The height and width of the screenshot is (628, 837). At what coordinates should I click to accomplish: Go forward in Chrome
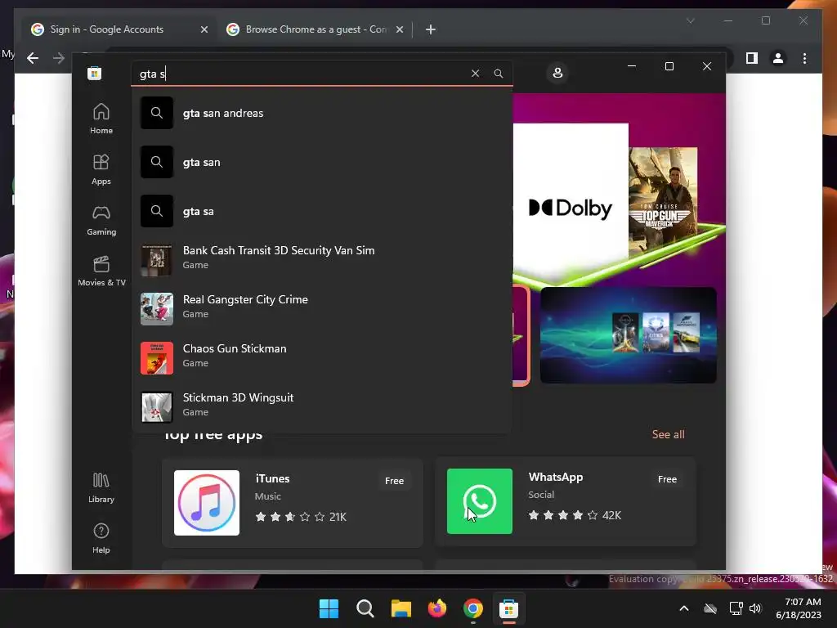click(x=59, y=58)
